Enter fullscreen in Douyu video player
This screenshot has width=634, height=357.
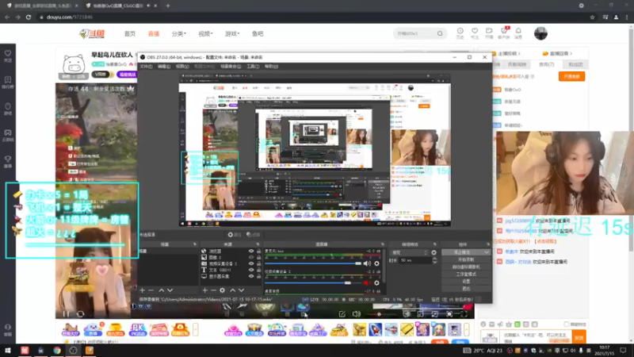tap(464, 314)
